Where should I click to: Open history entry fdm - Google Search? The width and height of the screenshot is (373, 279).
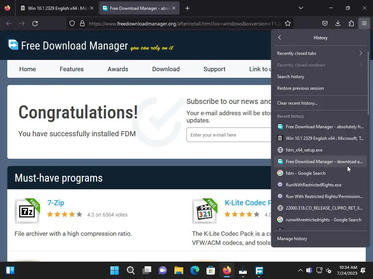pos(320,173)
